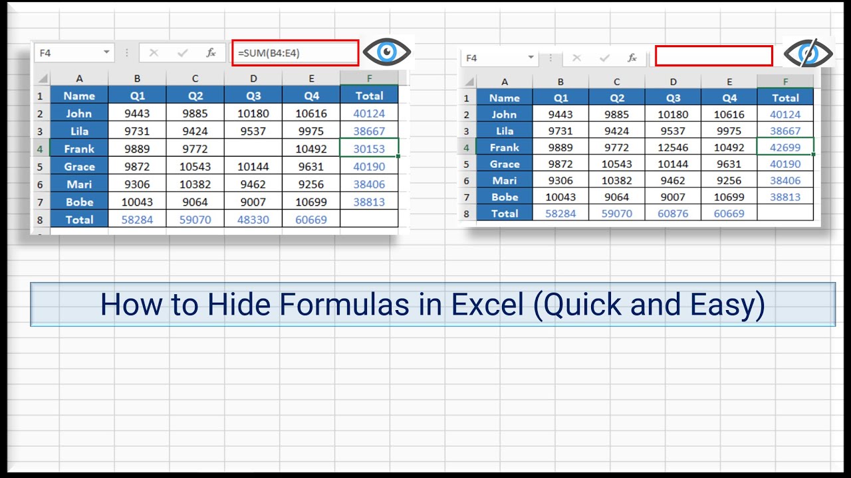Screen dimensions: 851x478
Task: Click the Cancel X icon in left formula bar
Action: 154,53
